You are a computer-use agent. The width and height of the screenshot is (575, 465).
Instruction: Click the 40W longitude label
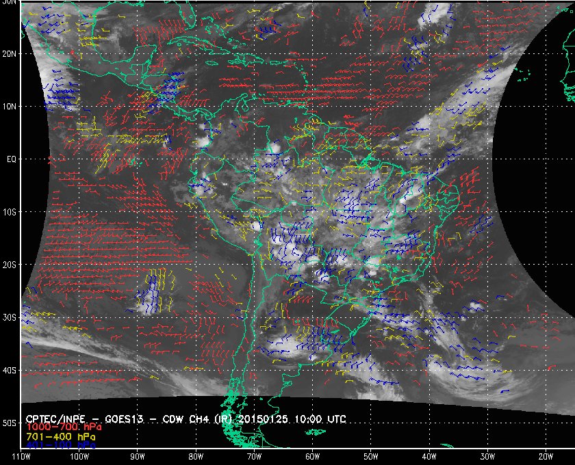[429, 457]
